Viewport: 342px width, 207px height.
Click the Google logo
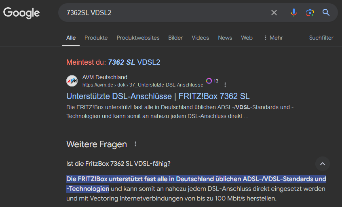pos(21,13)
